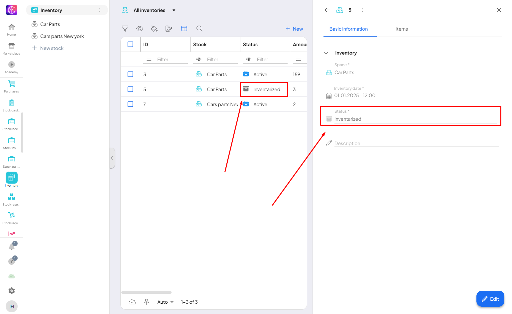Click the pin icon in table footer
Image resolution: width=512 pixels, height=314 pixels.
coord(146,302)
